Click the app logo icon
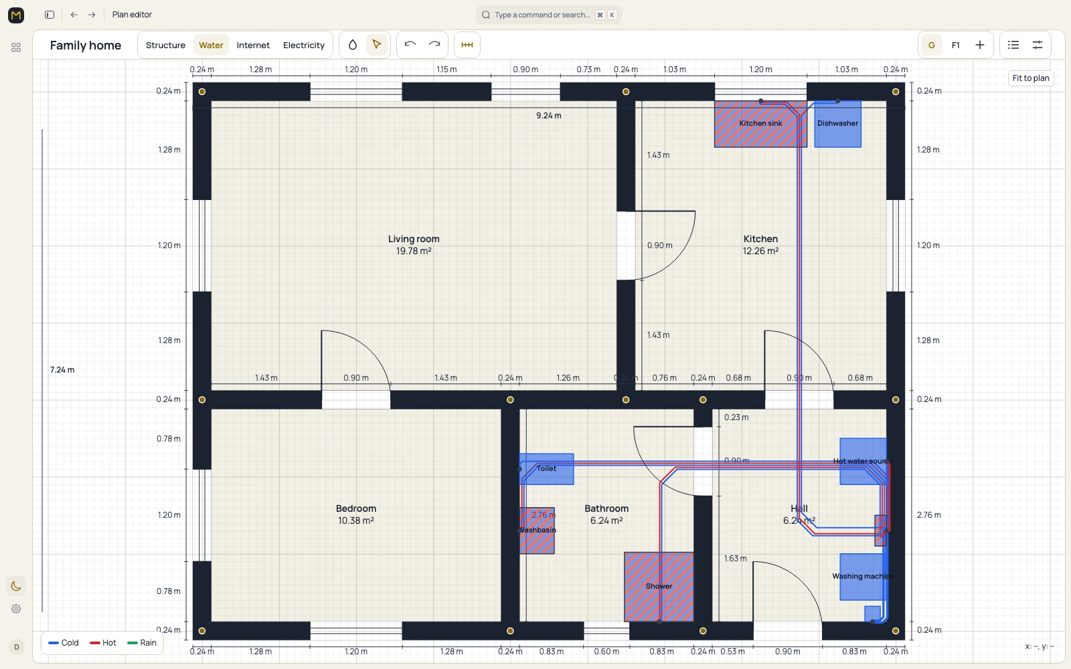Screen dimensions: 1071x669 [x=16, y=15]
